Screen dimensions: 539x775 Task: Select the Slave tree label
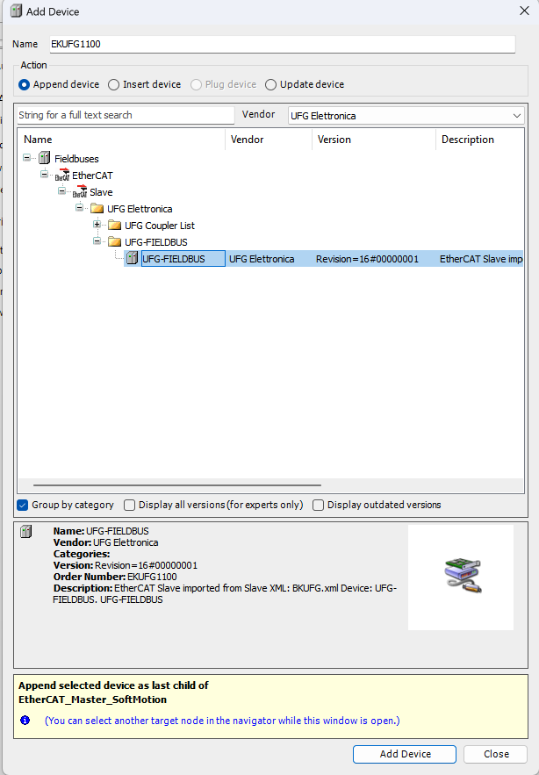101,192
